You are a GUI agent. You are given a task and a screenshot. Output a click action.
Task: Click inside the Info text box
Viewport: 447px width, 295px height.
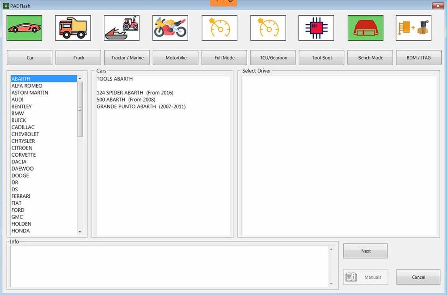[x=169, y=267]
